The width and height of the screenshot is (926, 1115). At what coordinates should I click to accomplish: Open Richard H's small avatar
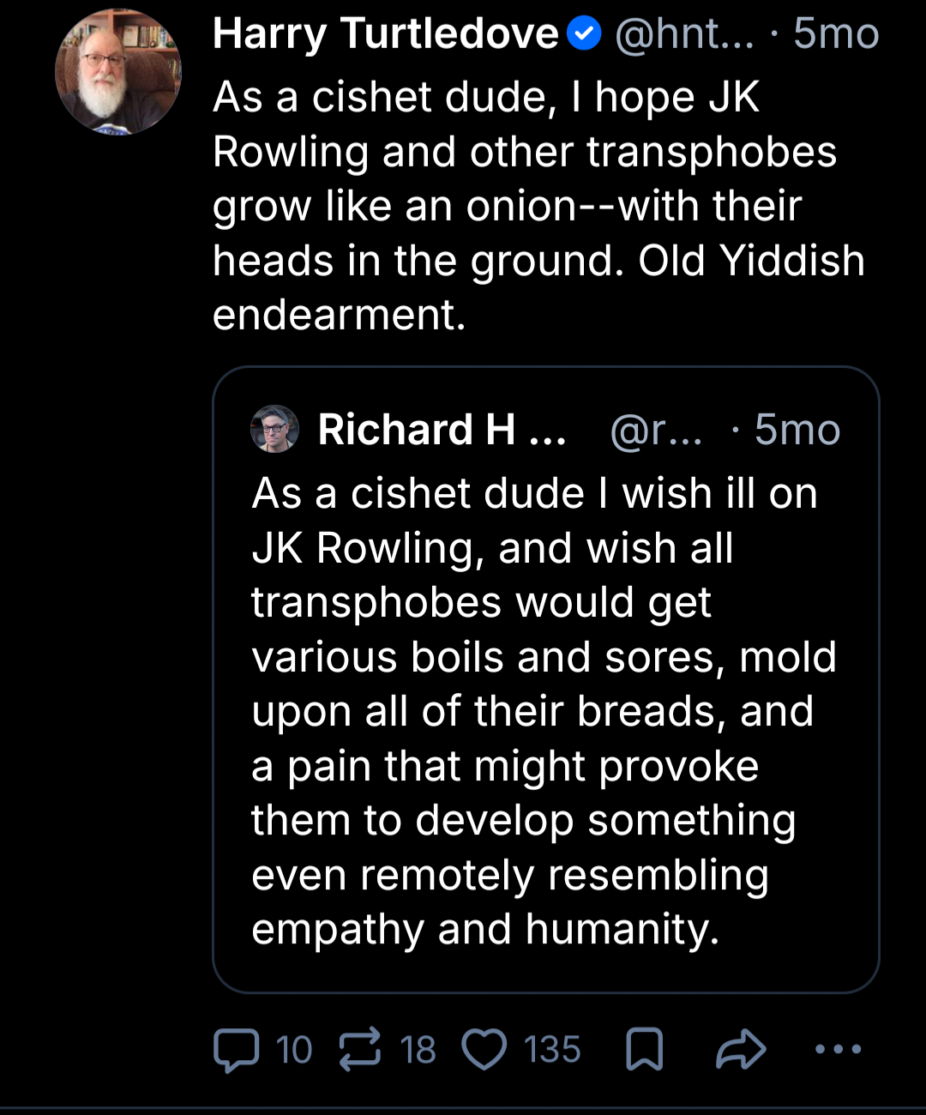[275, 429]
